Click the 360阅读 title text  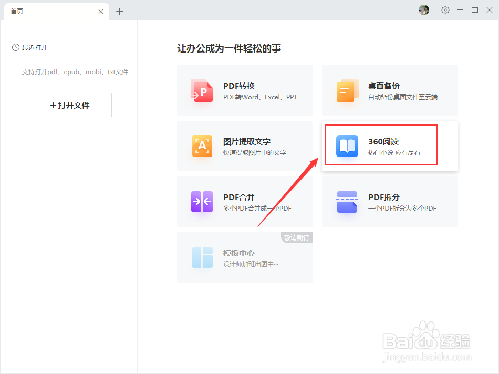point(383,142)
